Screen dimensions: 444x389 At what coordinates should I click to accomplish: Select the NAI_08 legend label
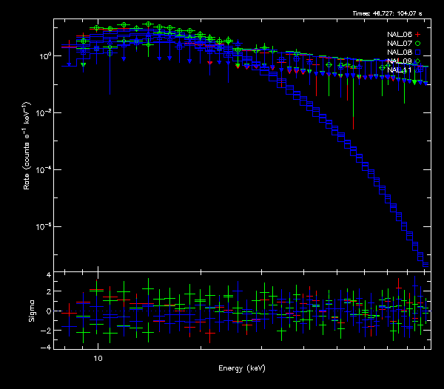click(x=399, y=53)
